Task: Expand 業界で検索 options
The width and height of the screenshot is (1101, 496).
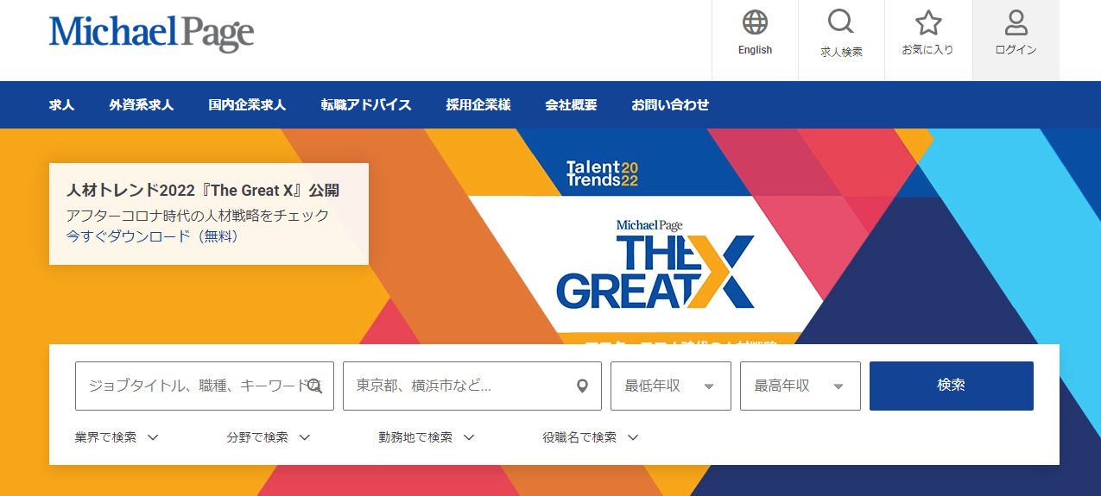Action: coord(117,437)
